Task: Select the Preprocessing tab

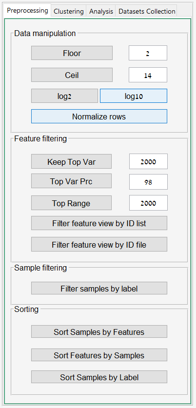Action: coord(27,11)
